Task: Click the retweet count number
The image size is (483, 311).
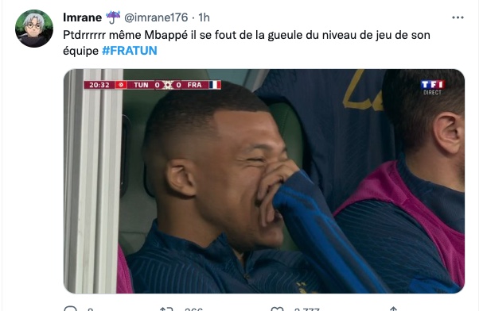Action: point(193,309)
